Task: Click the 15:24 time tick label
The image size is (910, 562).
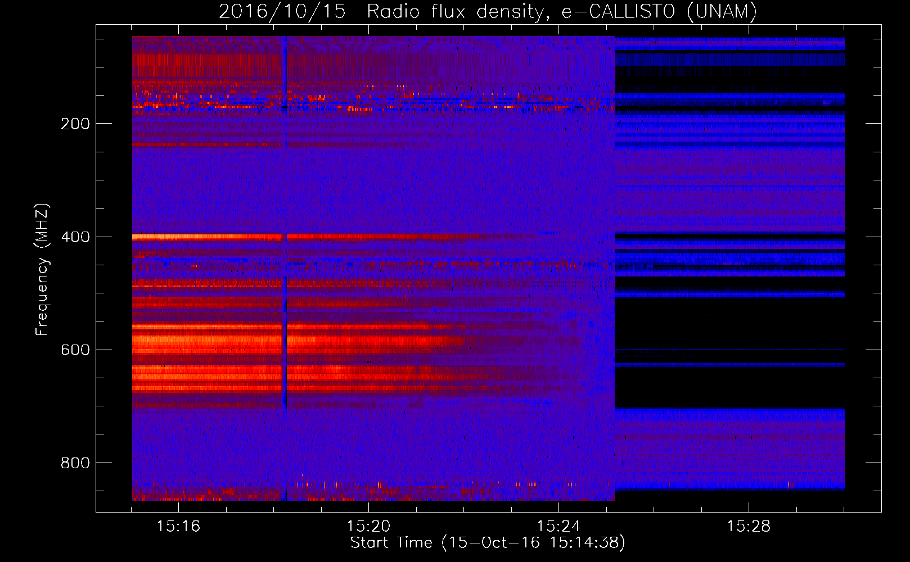Action: tap(558, 527)
